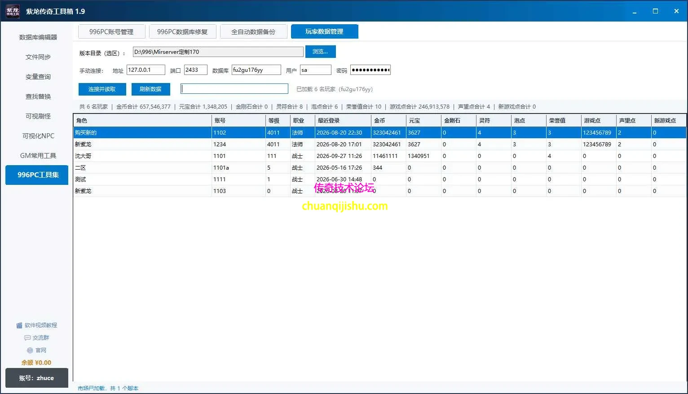
Task: Select the 沈大哥 player row
Action: coord(380,156)
